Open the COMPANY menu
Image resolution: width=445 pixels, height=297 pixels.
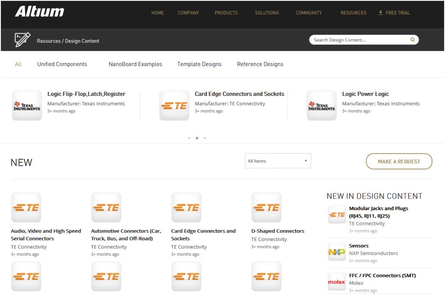(188, 13)
